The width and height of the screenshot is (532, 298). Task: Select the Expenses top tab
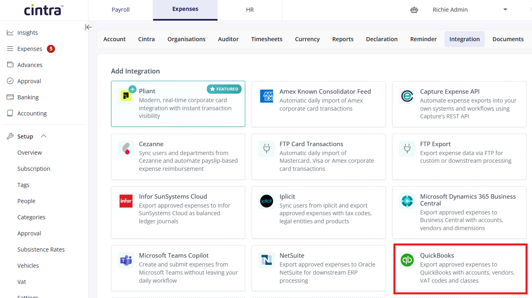pyautogui.click(x=185, y=10)
